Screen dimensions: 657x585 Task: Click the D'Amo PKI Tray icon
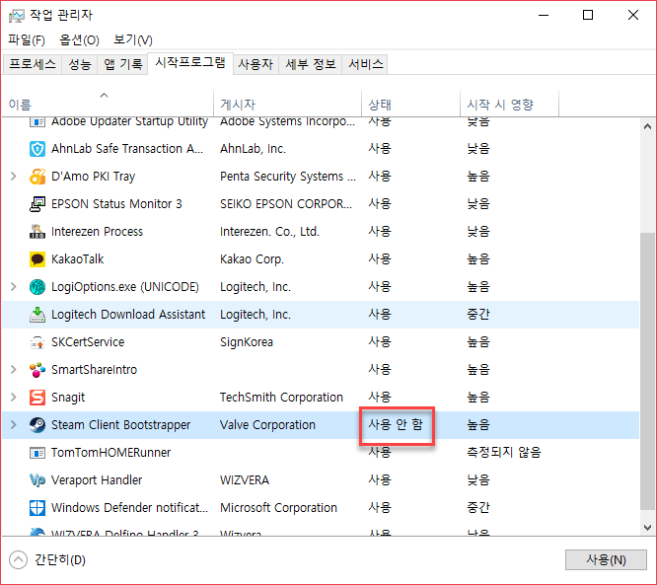pyautogui.click(x=37, y=177)
